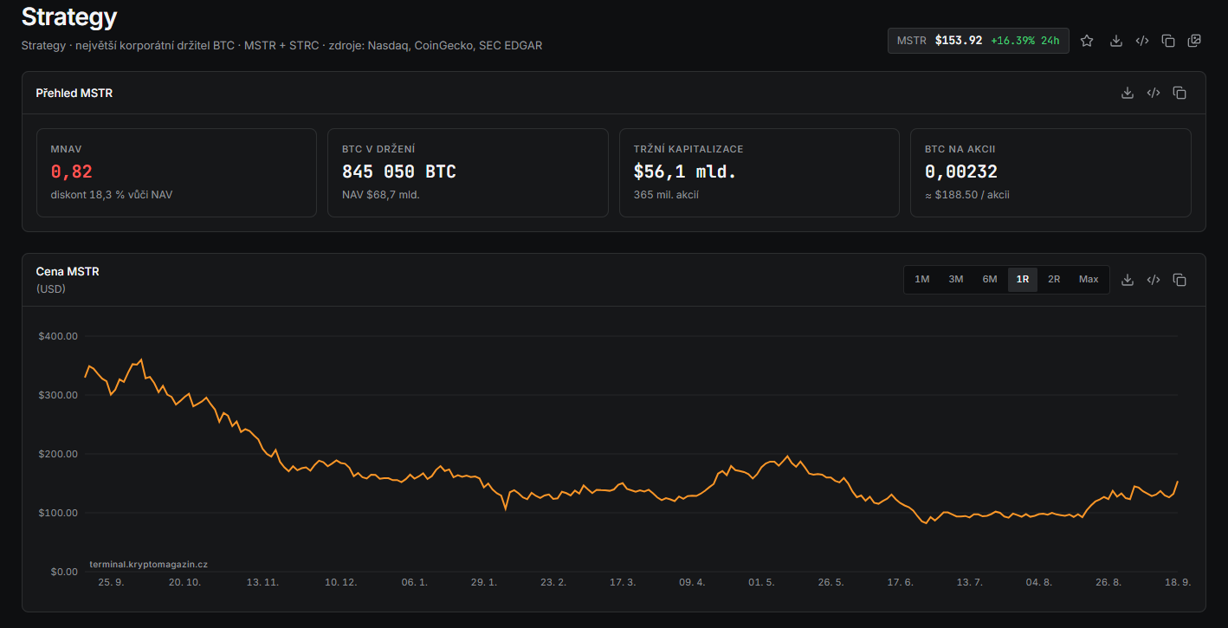Click the $200.00 y-axis label
Screen dimensions: 1228x628
[x=58, y=454]
